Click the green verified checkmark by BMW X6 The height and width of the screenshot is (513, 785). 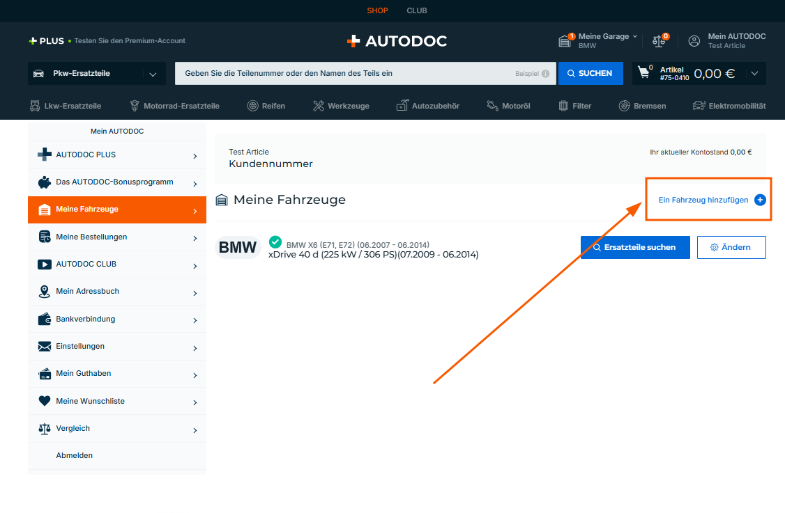(275, 242)
